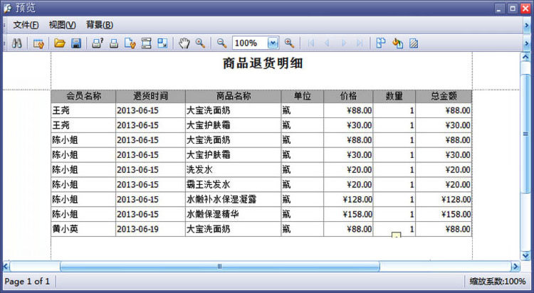Screen dimensions: 534x293
Task: Click the 100% zoom input field
Action: click(x=251, y=43)
